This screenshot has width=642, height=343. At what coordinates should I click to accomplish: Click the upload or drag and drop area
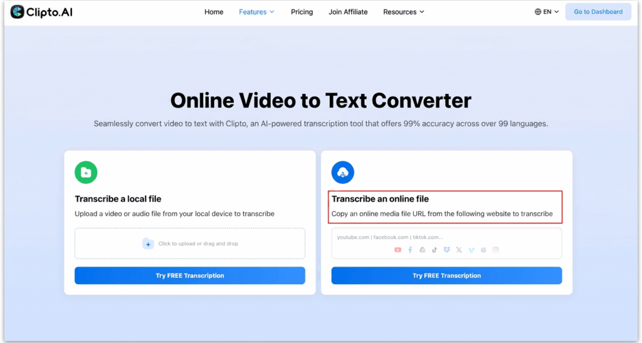coord(190,243)
